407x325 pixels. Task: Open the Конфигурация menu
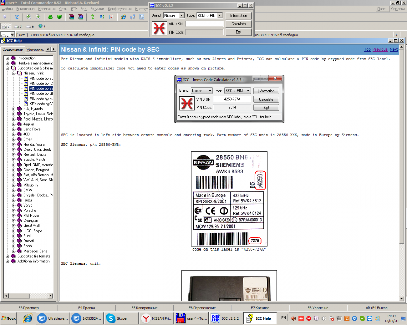(119, 9)
